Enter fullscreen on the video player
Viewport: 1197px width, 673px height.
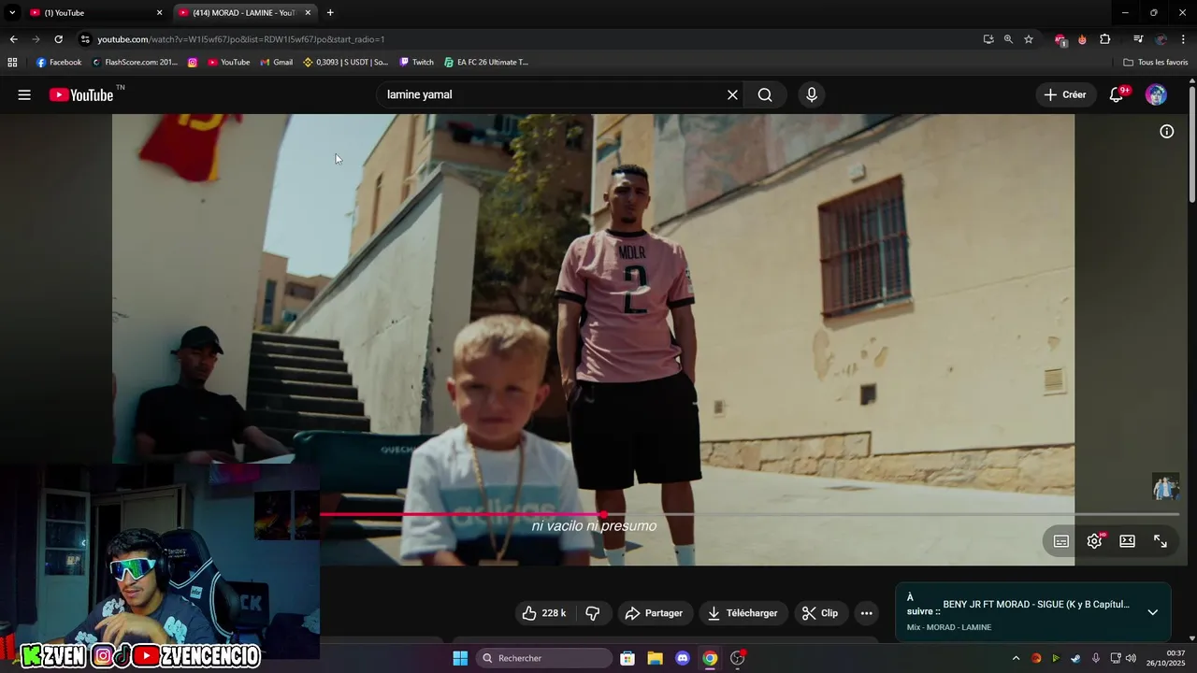point(1161,541)
